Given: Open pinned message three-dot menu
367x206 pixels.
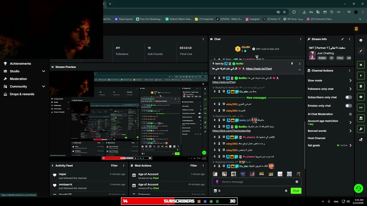Looking at the screenshot, I should click(x=300, y=64).
